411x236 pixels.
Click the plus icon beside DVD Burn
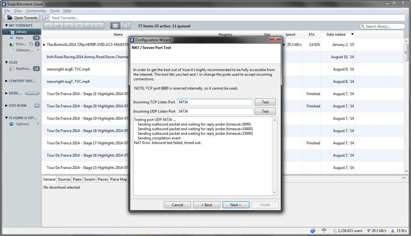click(x=37, y=106)
